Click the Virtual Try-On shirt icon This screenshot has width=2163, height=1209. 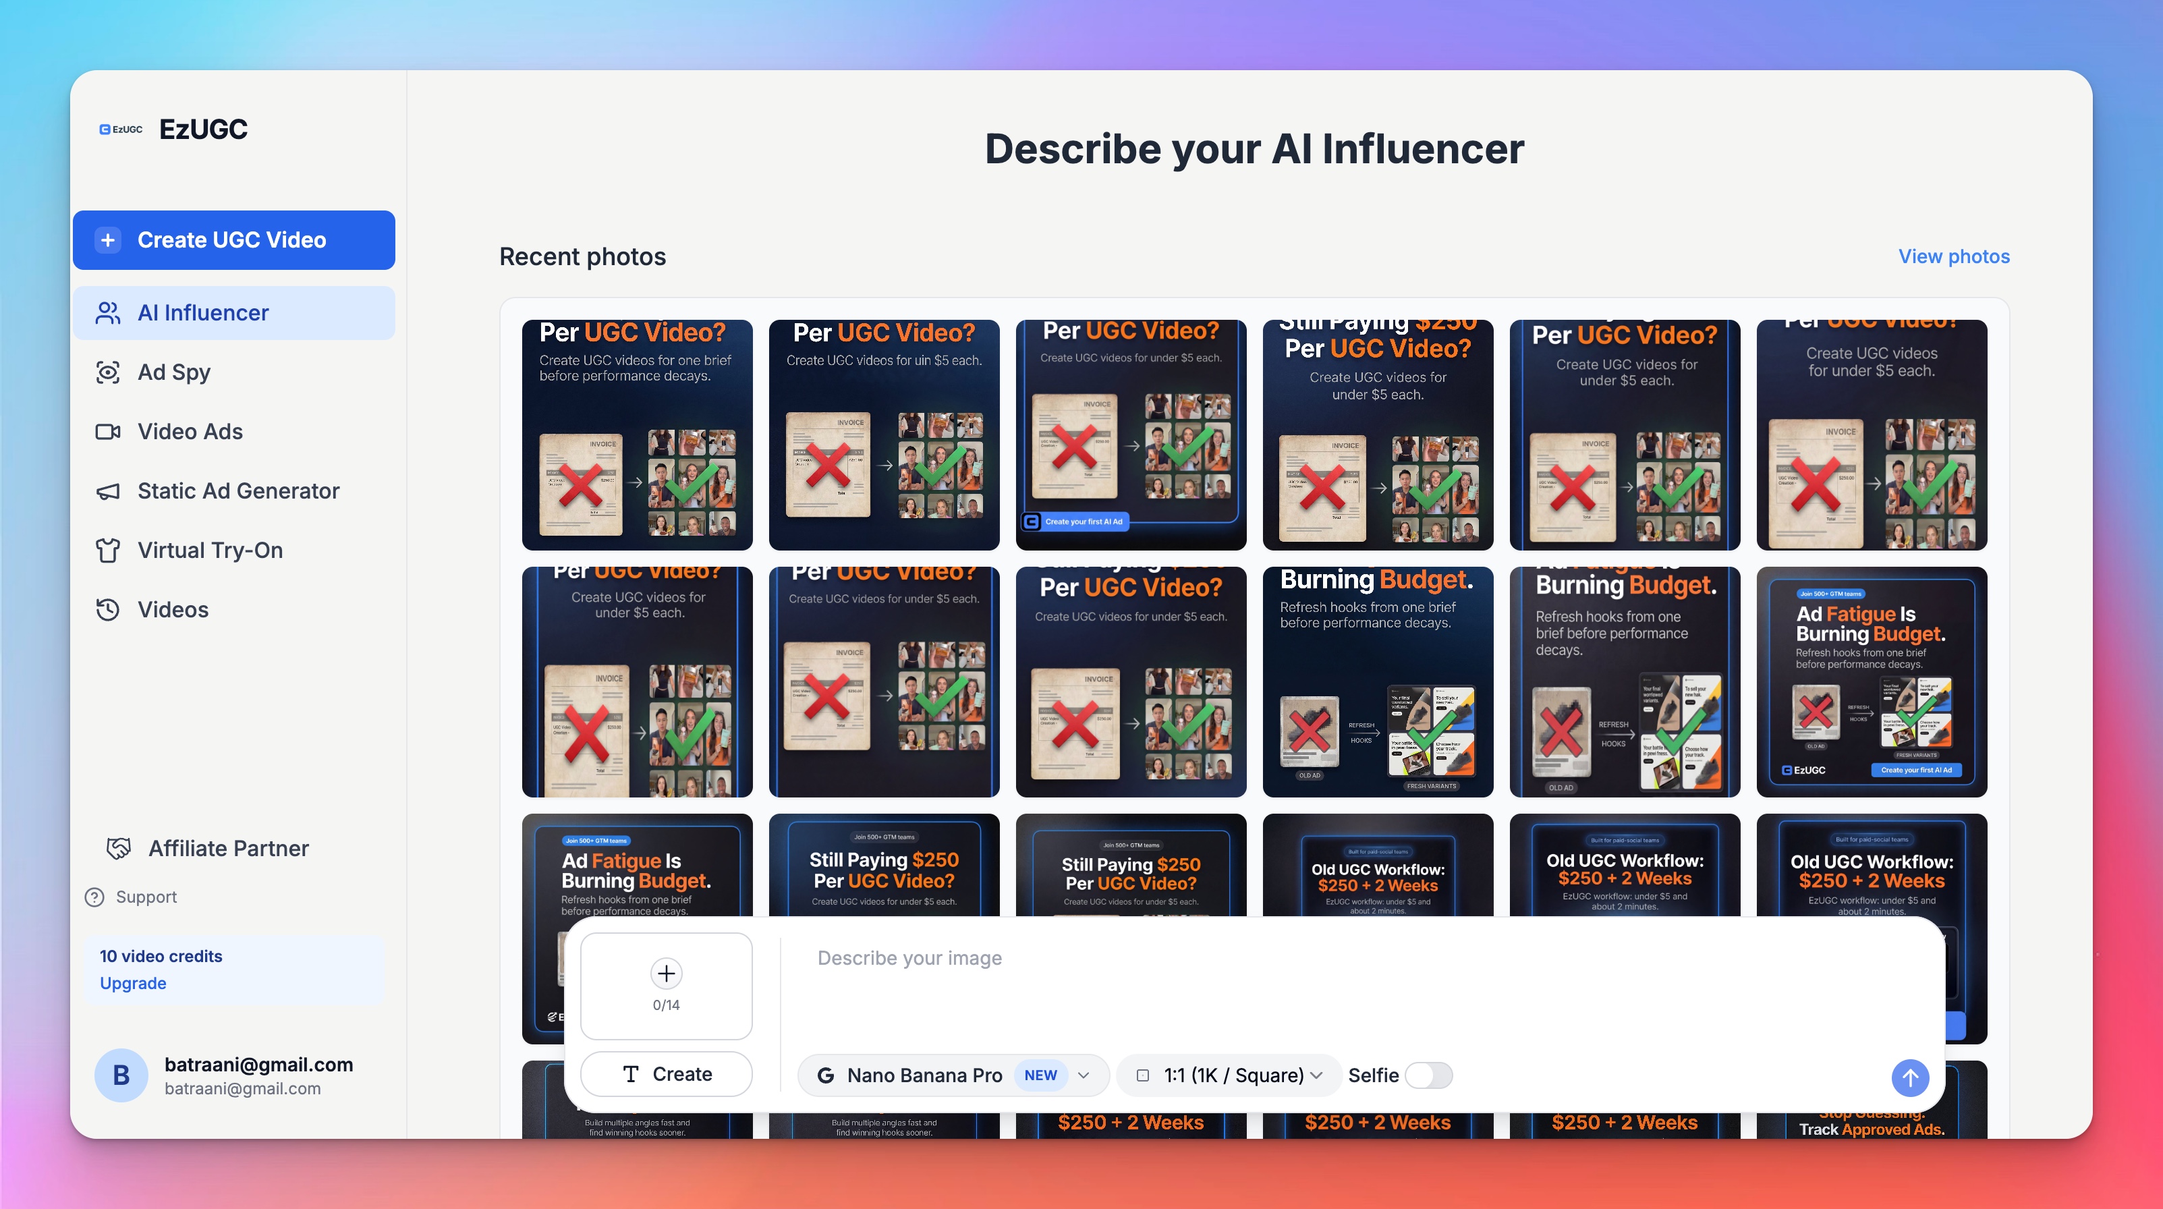[109, 550]
